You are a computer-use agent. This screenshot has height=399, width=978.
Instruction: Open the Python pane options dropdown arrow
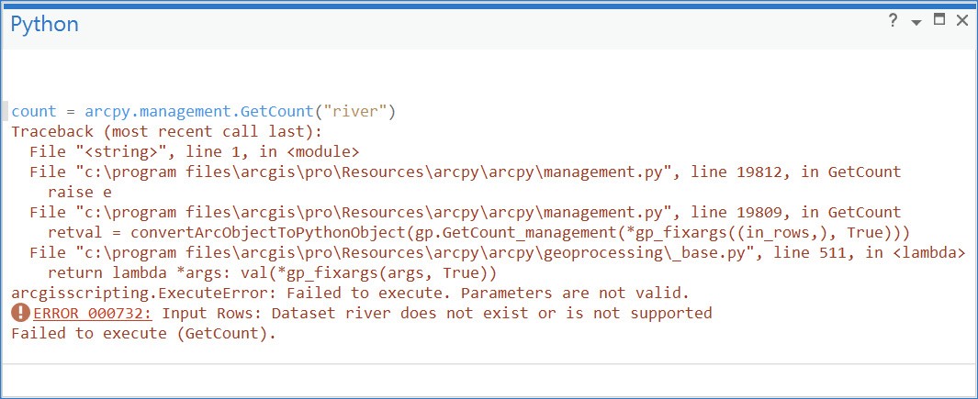point(916,22)
